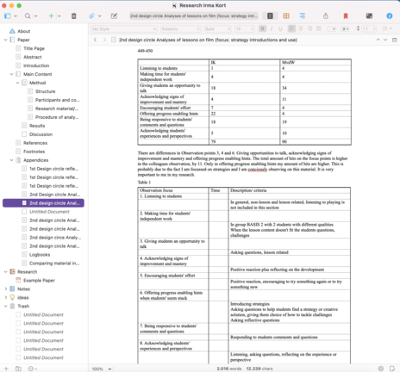Switch to Outliner view icon

tap(303, 16)
